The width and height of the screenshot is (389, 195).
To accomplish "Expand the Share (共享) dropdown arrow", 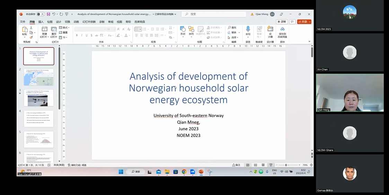I will (x=310, y=21).
